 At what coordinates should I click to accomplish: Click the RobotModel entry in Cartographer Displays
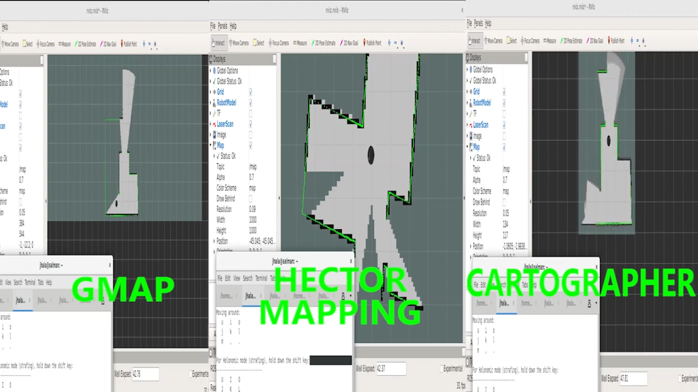point(482,103)
